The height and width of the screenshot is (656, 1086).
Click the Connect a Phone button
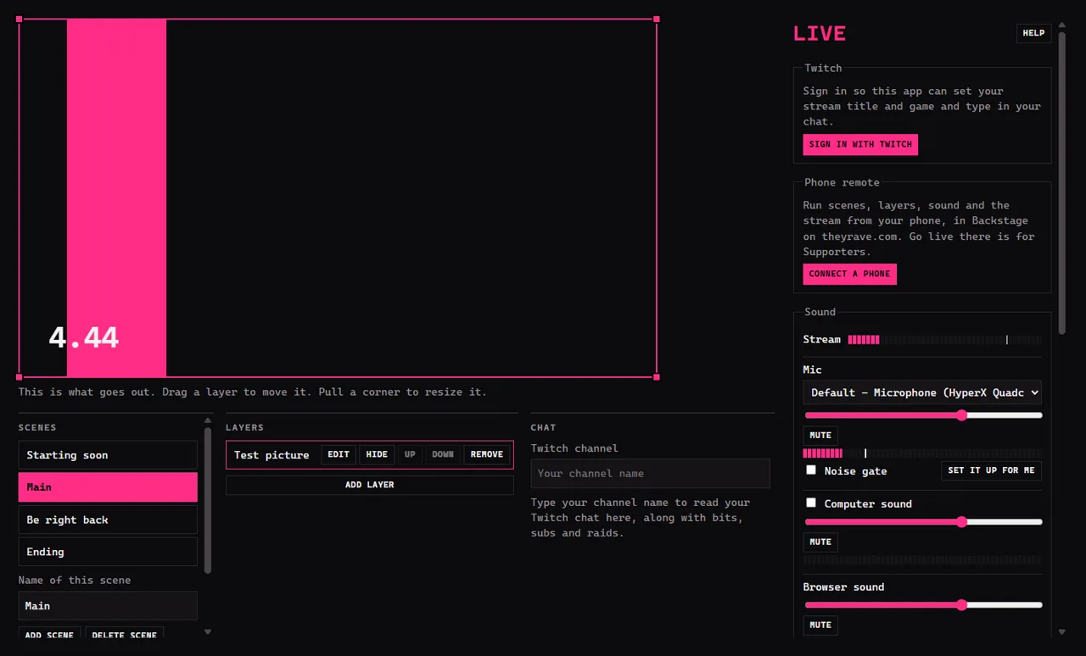point(849,274)
